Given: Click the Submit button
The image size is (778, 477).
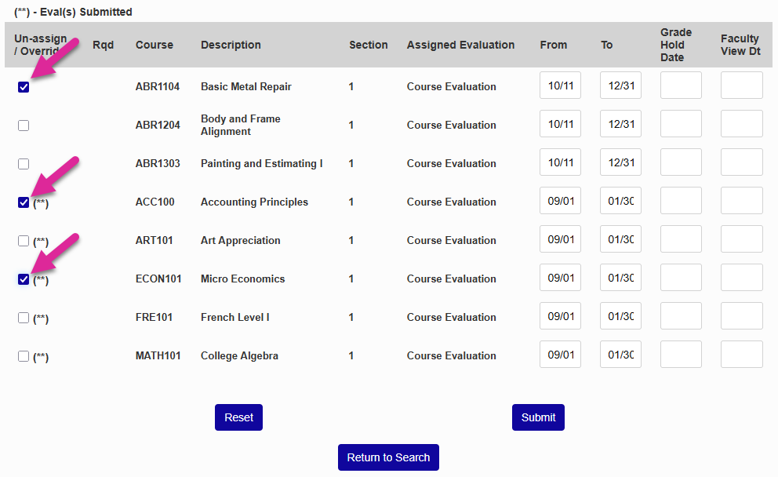Looking at the screenshot, I should 538,417.
